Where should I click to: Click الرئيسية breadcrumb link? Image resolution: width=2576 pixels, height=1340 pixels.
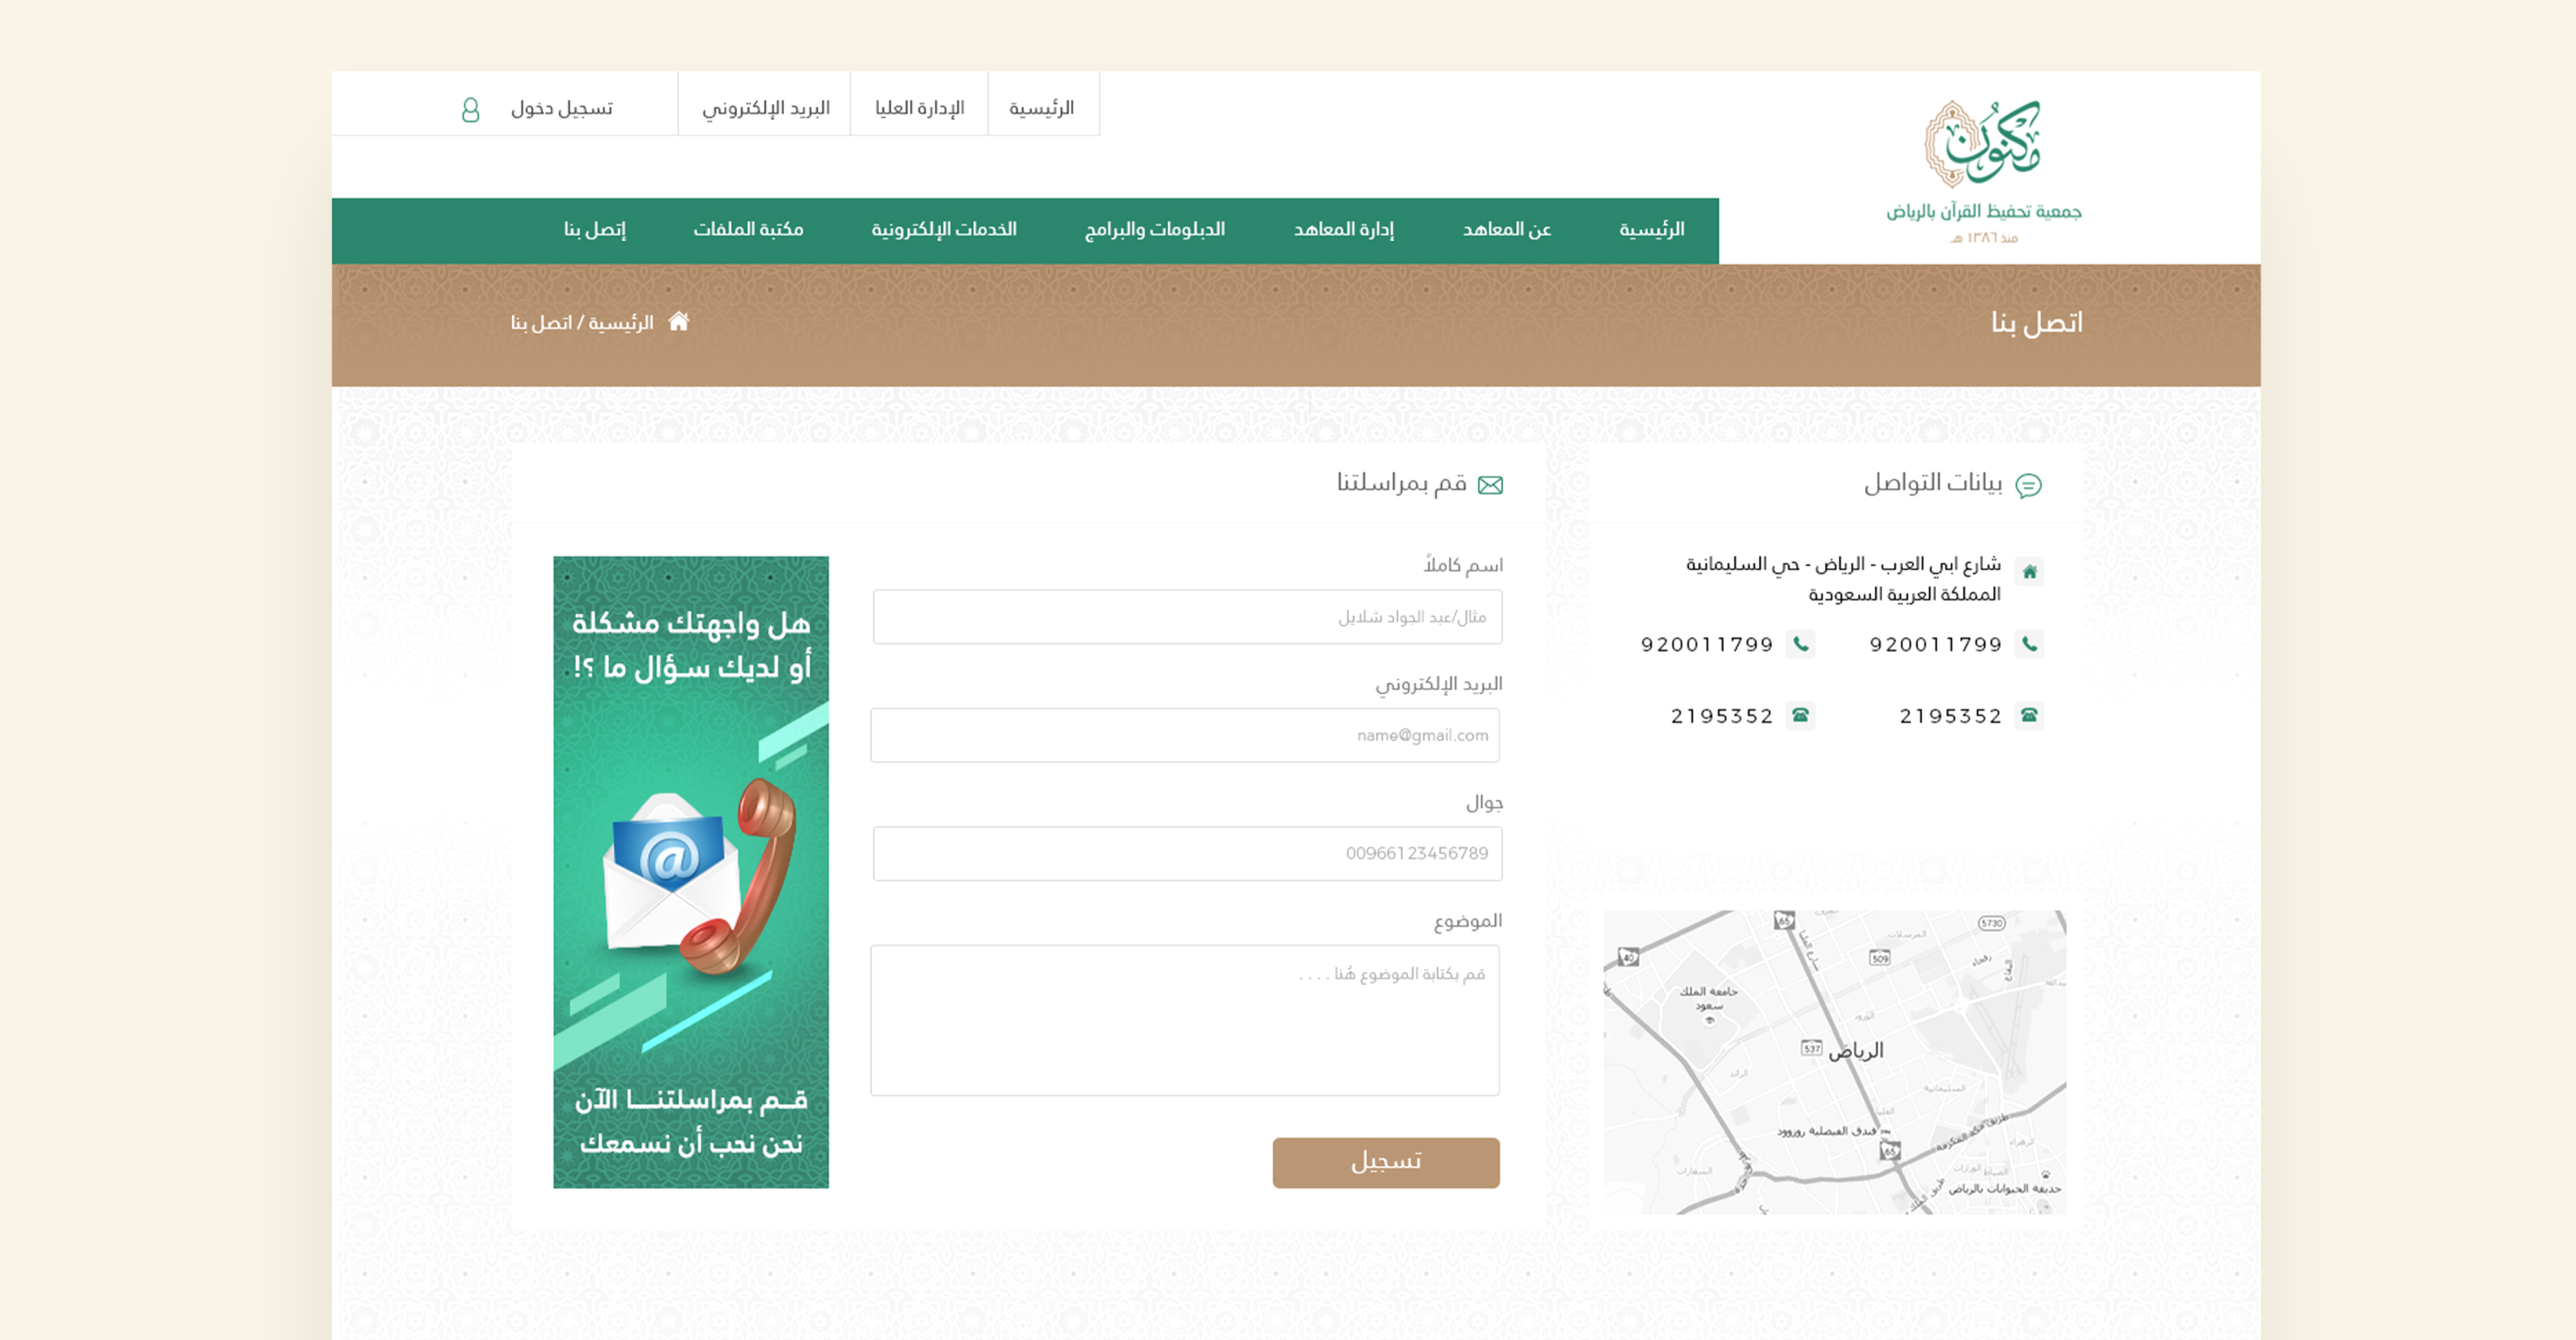[x=620, y=323]
